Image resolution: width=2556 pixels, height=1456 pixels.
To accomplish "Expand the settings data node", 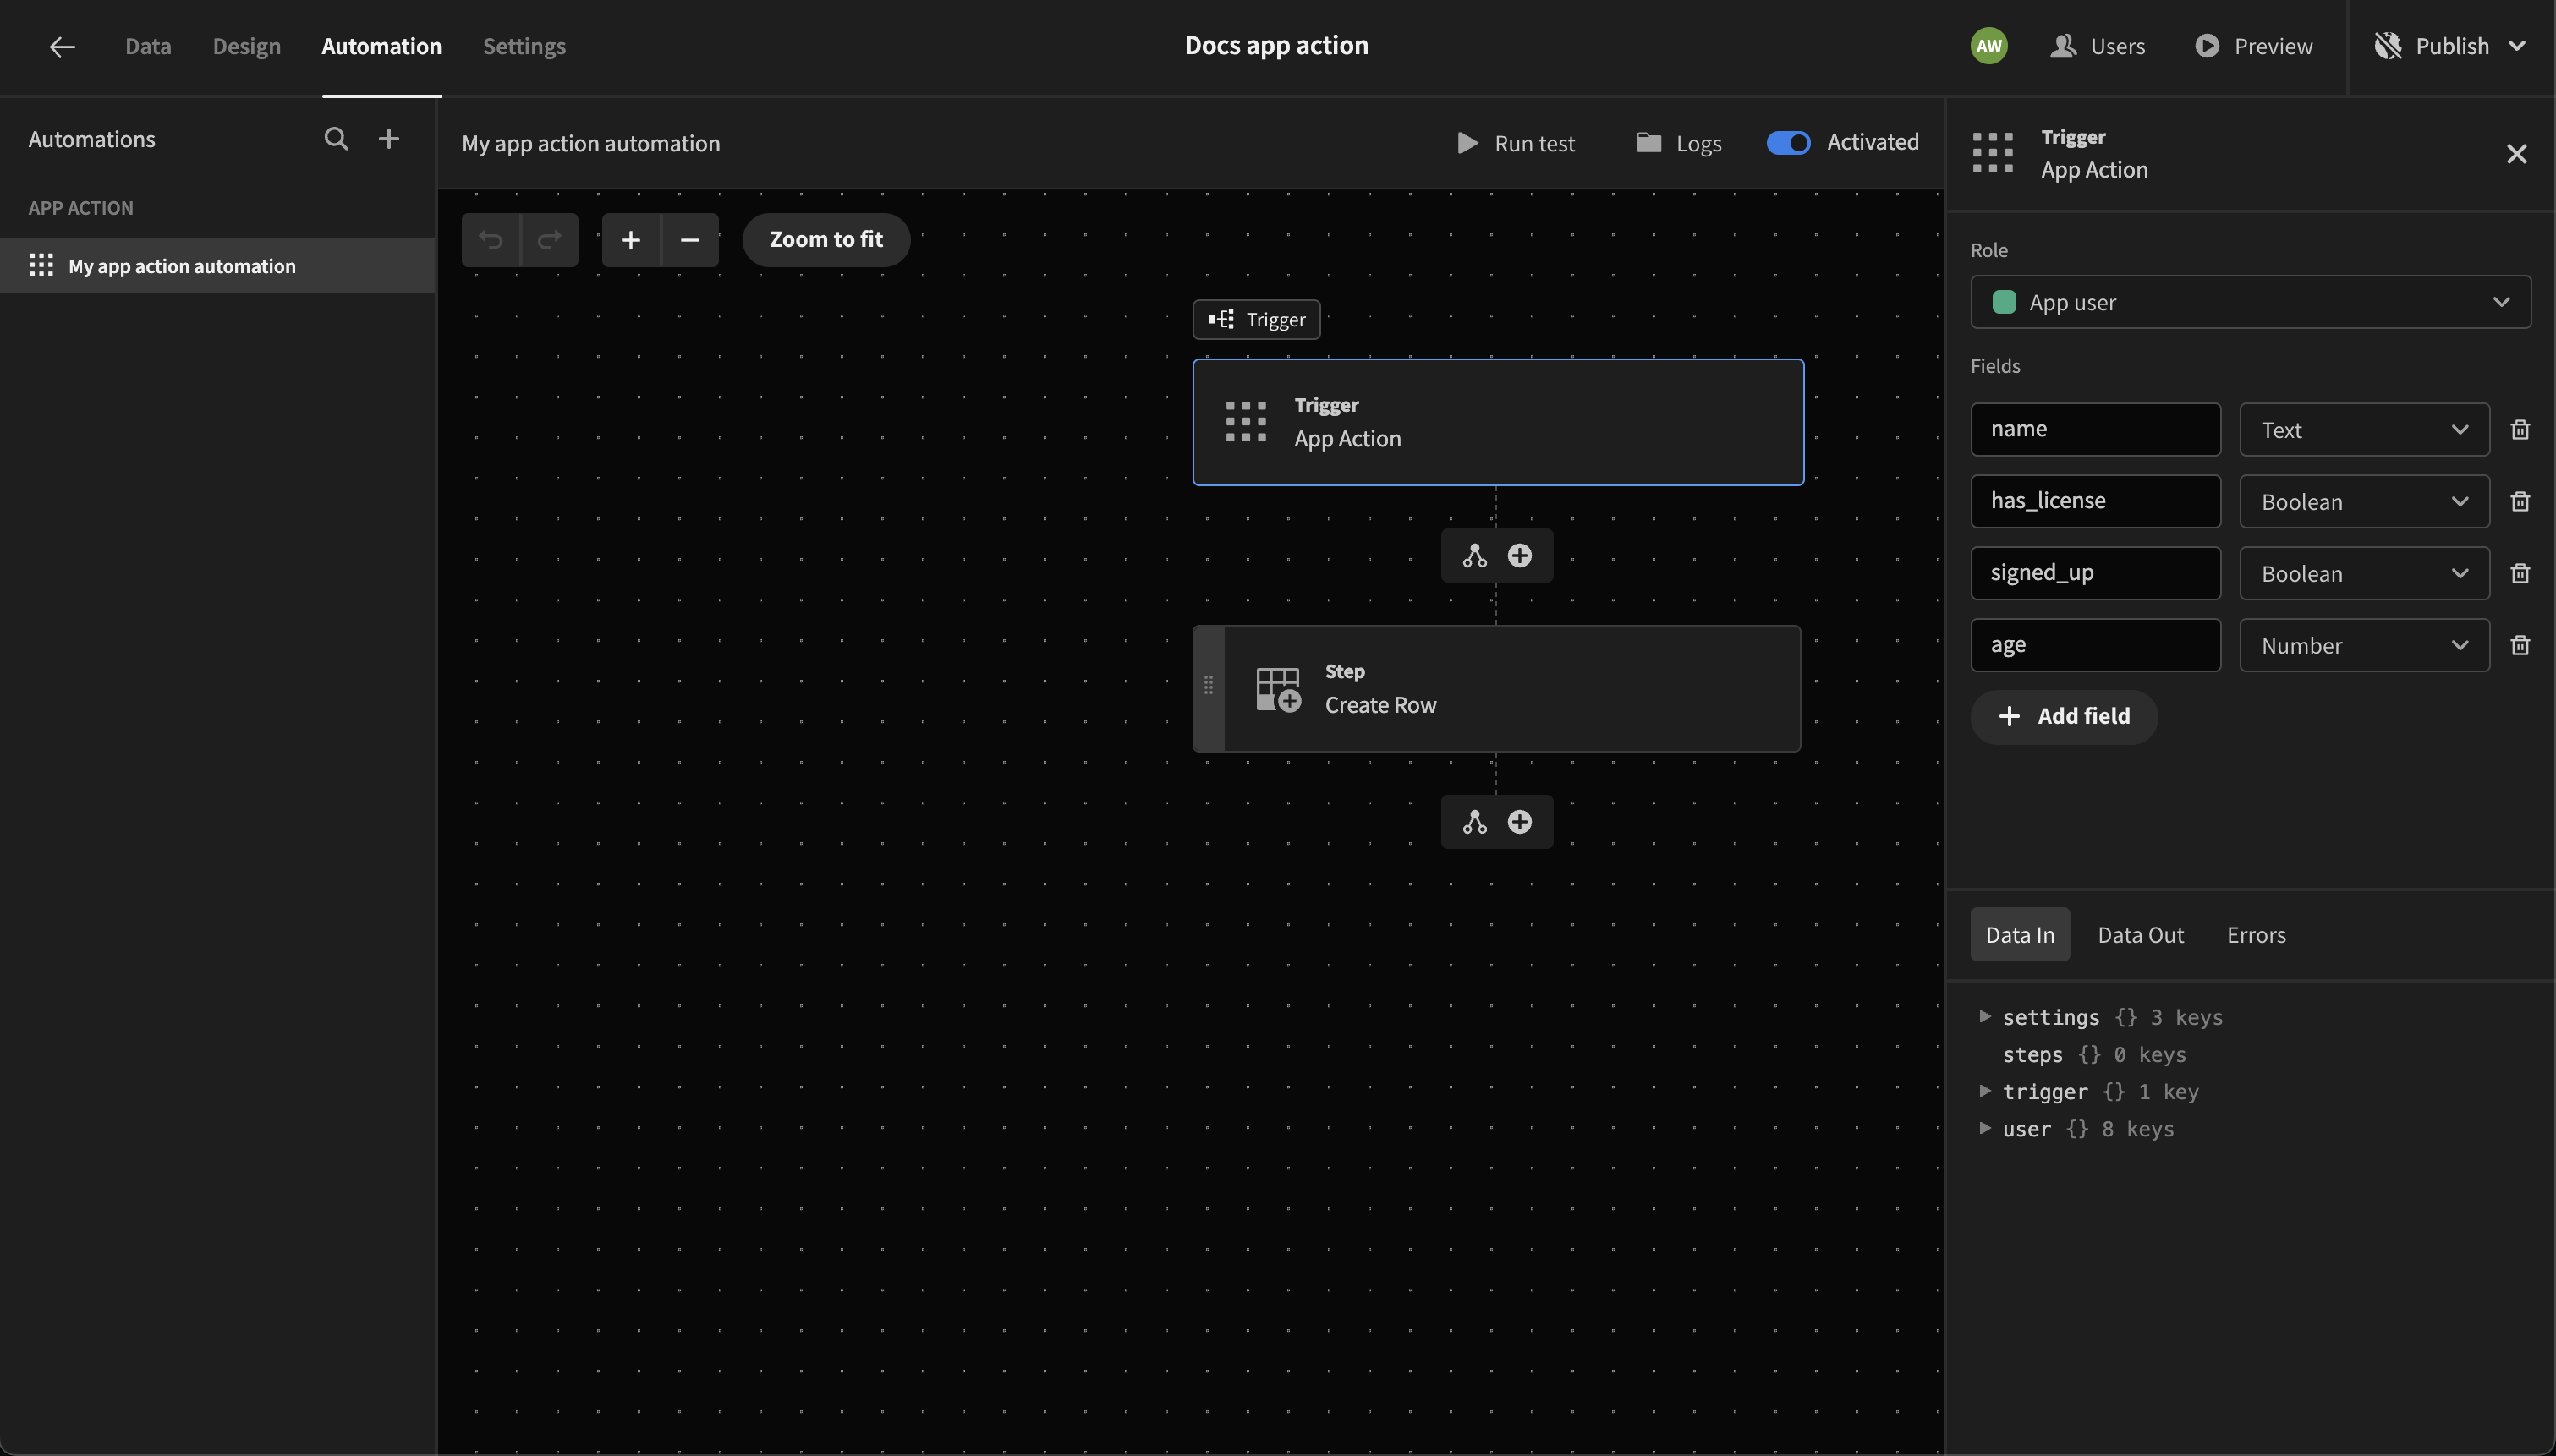I will [x=1985, y=1016].
